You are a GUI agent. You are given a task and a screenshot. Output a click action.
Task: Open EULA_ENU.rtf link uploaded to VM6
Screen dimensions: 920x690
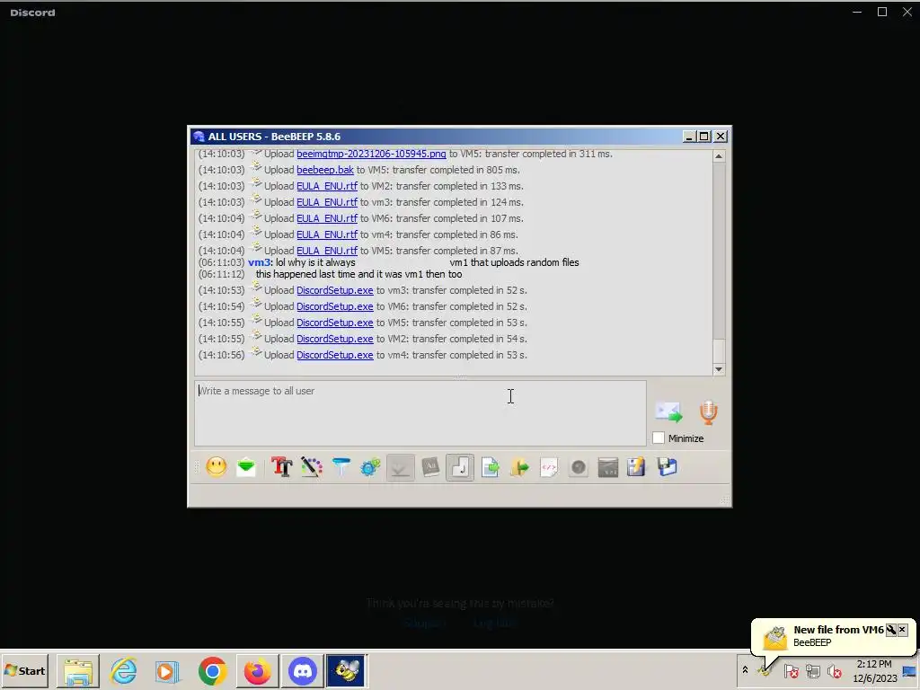click(327, 218)
